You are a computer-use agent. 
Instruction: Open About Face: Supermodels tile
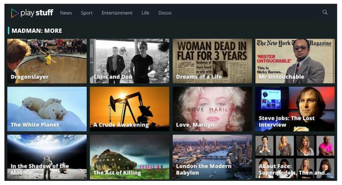click(295, 157)
